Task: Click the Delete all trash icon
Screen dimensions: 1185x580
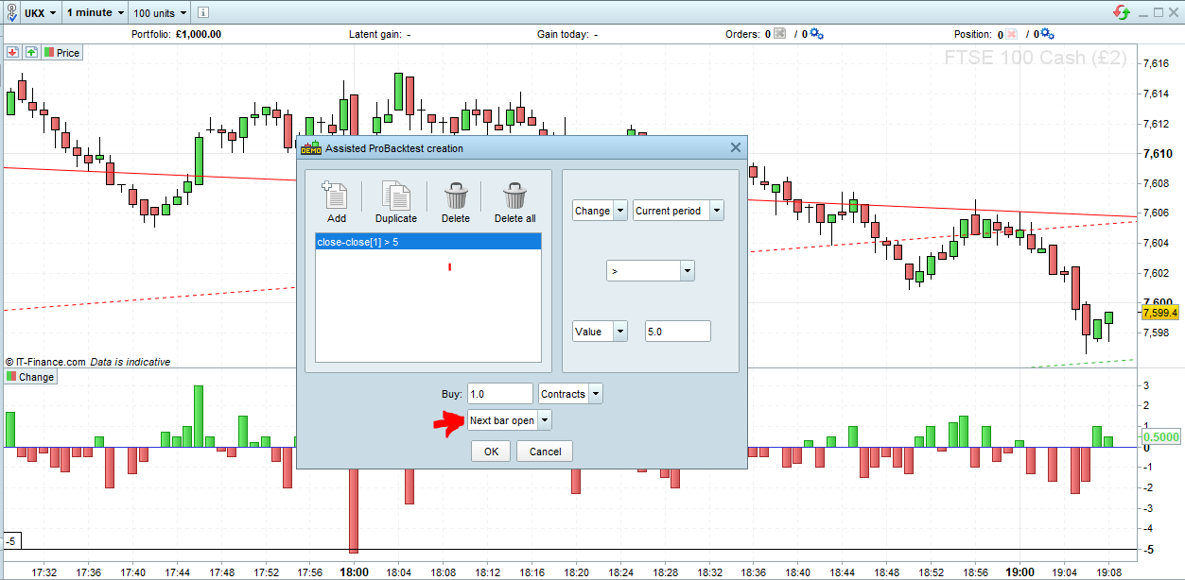Action: (514, 196)
